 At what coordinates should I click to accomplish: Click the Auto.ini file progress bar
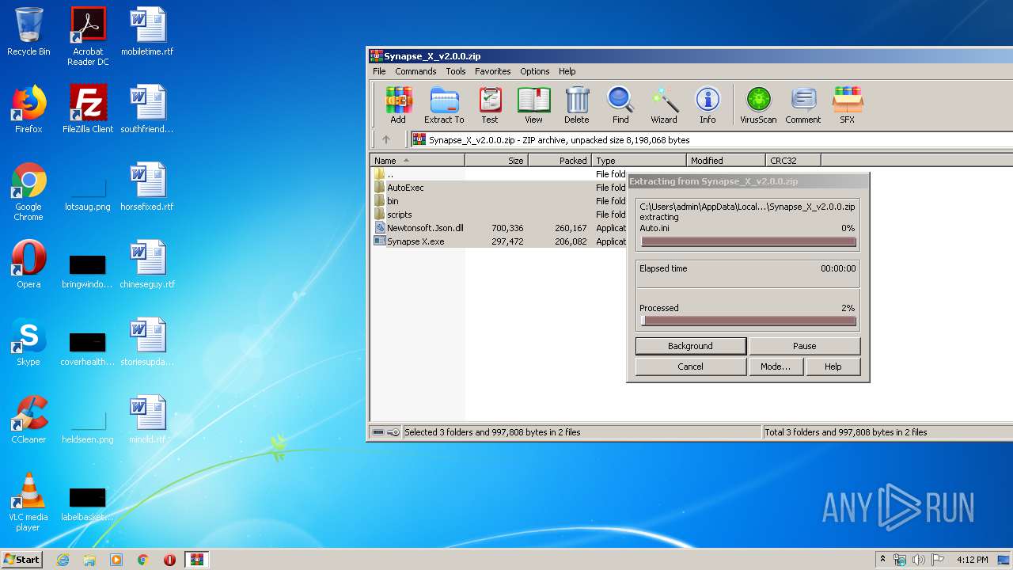[748, 242]
